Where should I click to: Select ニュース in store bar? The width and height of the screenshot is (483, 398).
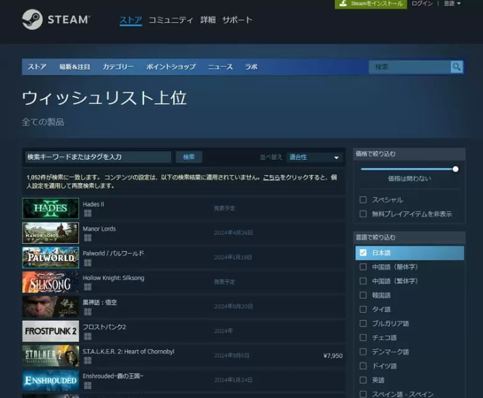(x=220, y=67)
